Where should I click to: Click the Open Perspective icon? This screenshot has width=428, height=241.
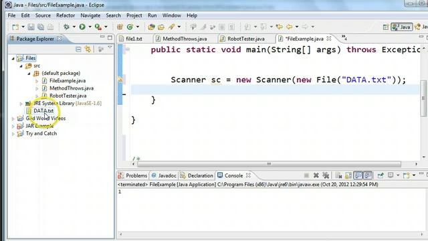coord(385,27)
